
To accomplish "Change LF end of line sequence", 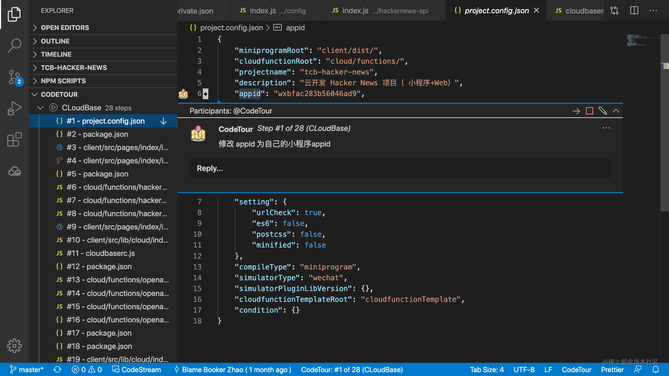I will pyautogui.click(x=548, y=369).
